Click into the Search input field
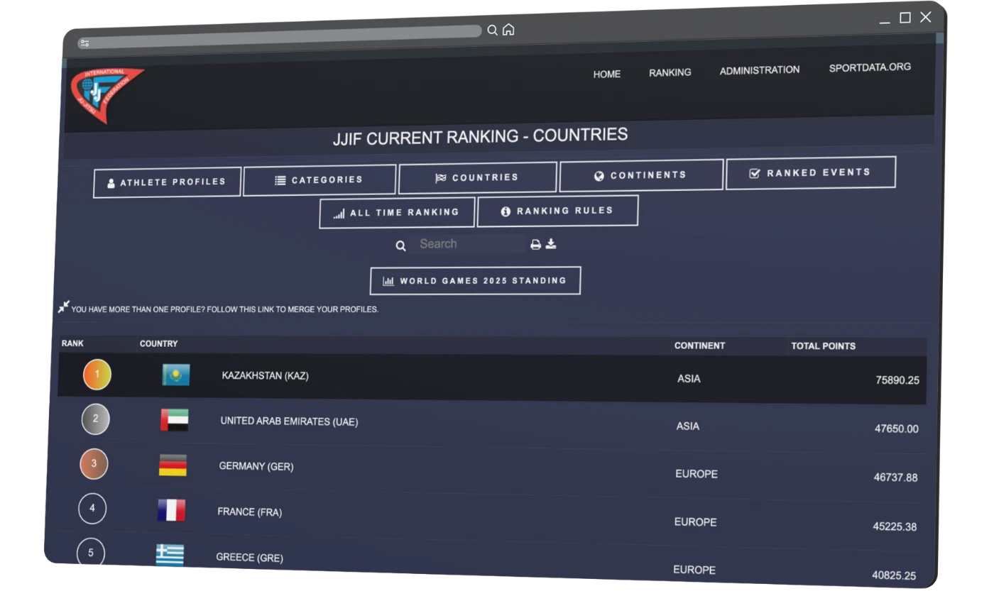The height and width of the screenshot is (596, 994). click(469, 244)
